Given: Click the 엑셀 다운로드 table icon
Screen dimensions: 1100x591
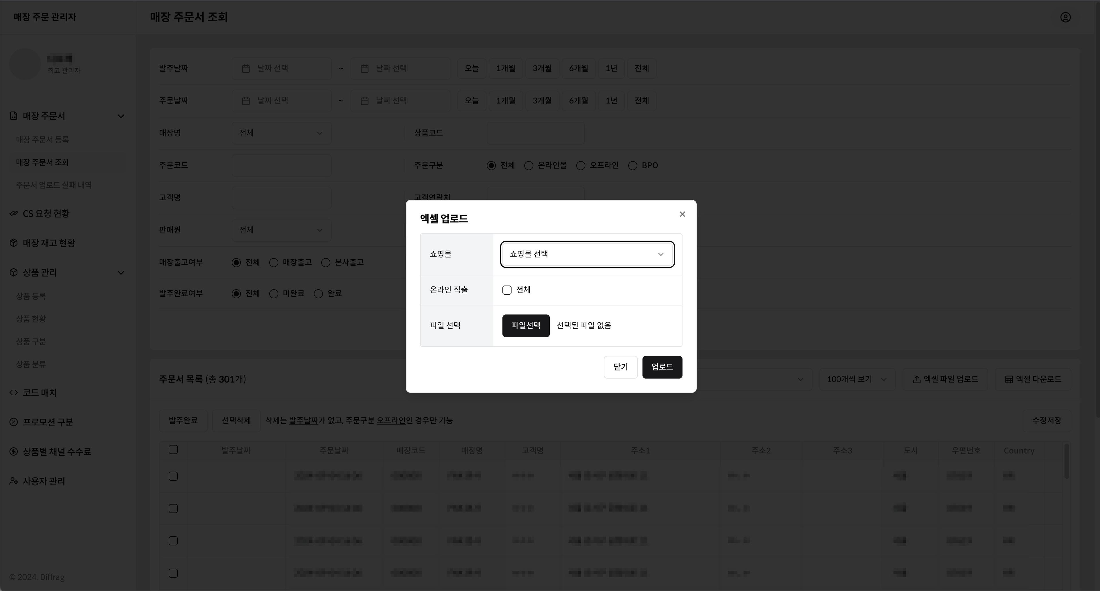Looking at the screenshot, I should click(x=1009, y=380).
